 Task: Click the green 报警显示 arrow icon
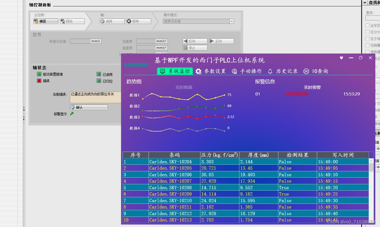[72, 114]
